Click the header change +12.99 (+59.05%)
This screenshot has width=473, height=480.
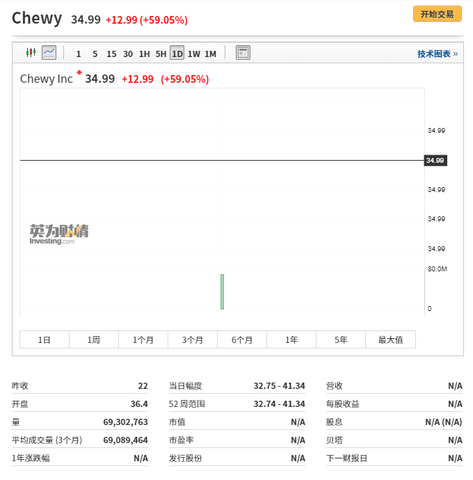tap(147, 20)
